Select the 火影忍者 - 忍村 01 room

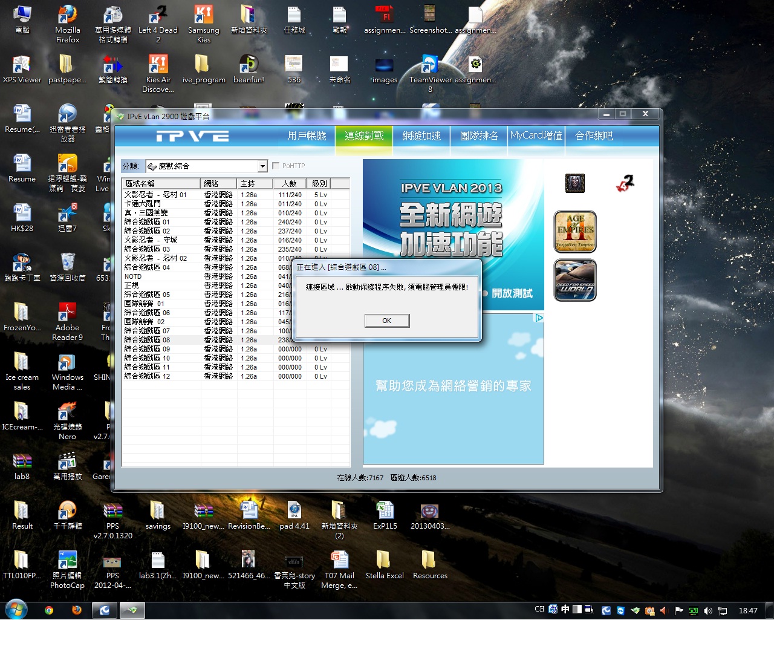point(155,195)
